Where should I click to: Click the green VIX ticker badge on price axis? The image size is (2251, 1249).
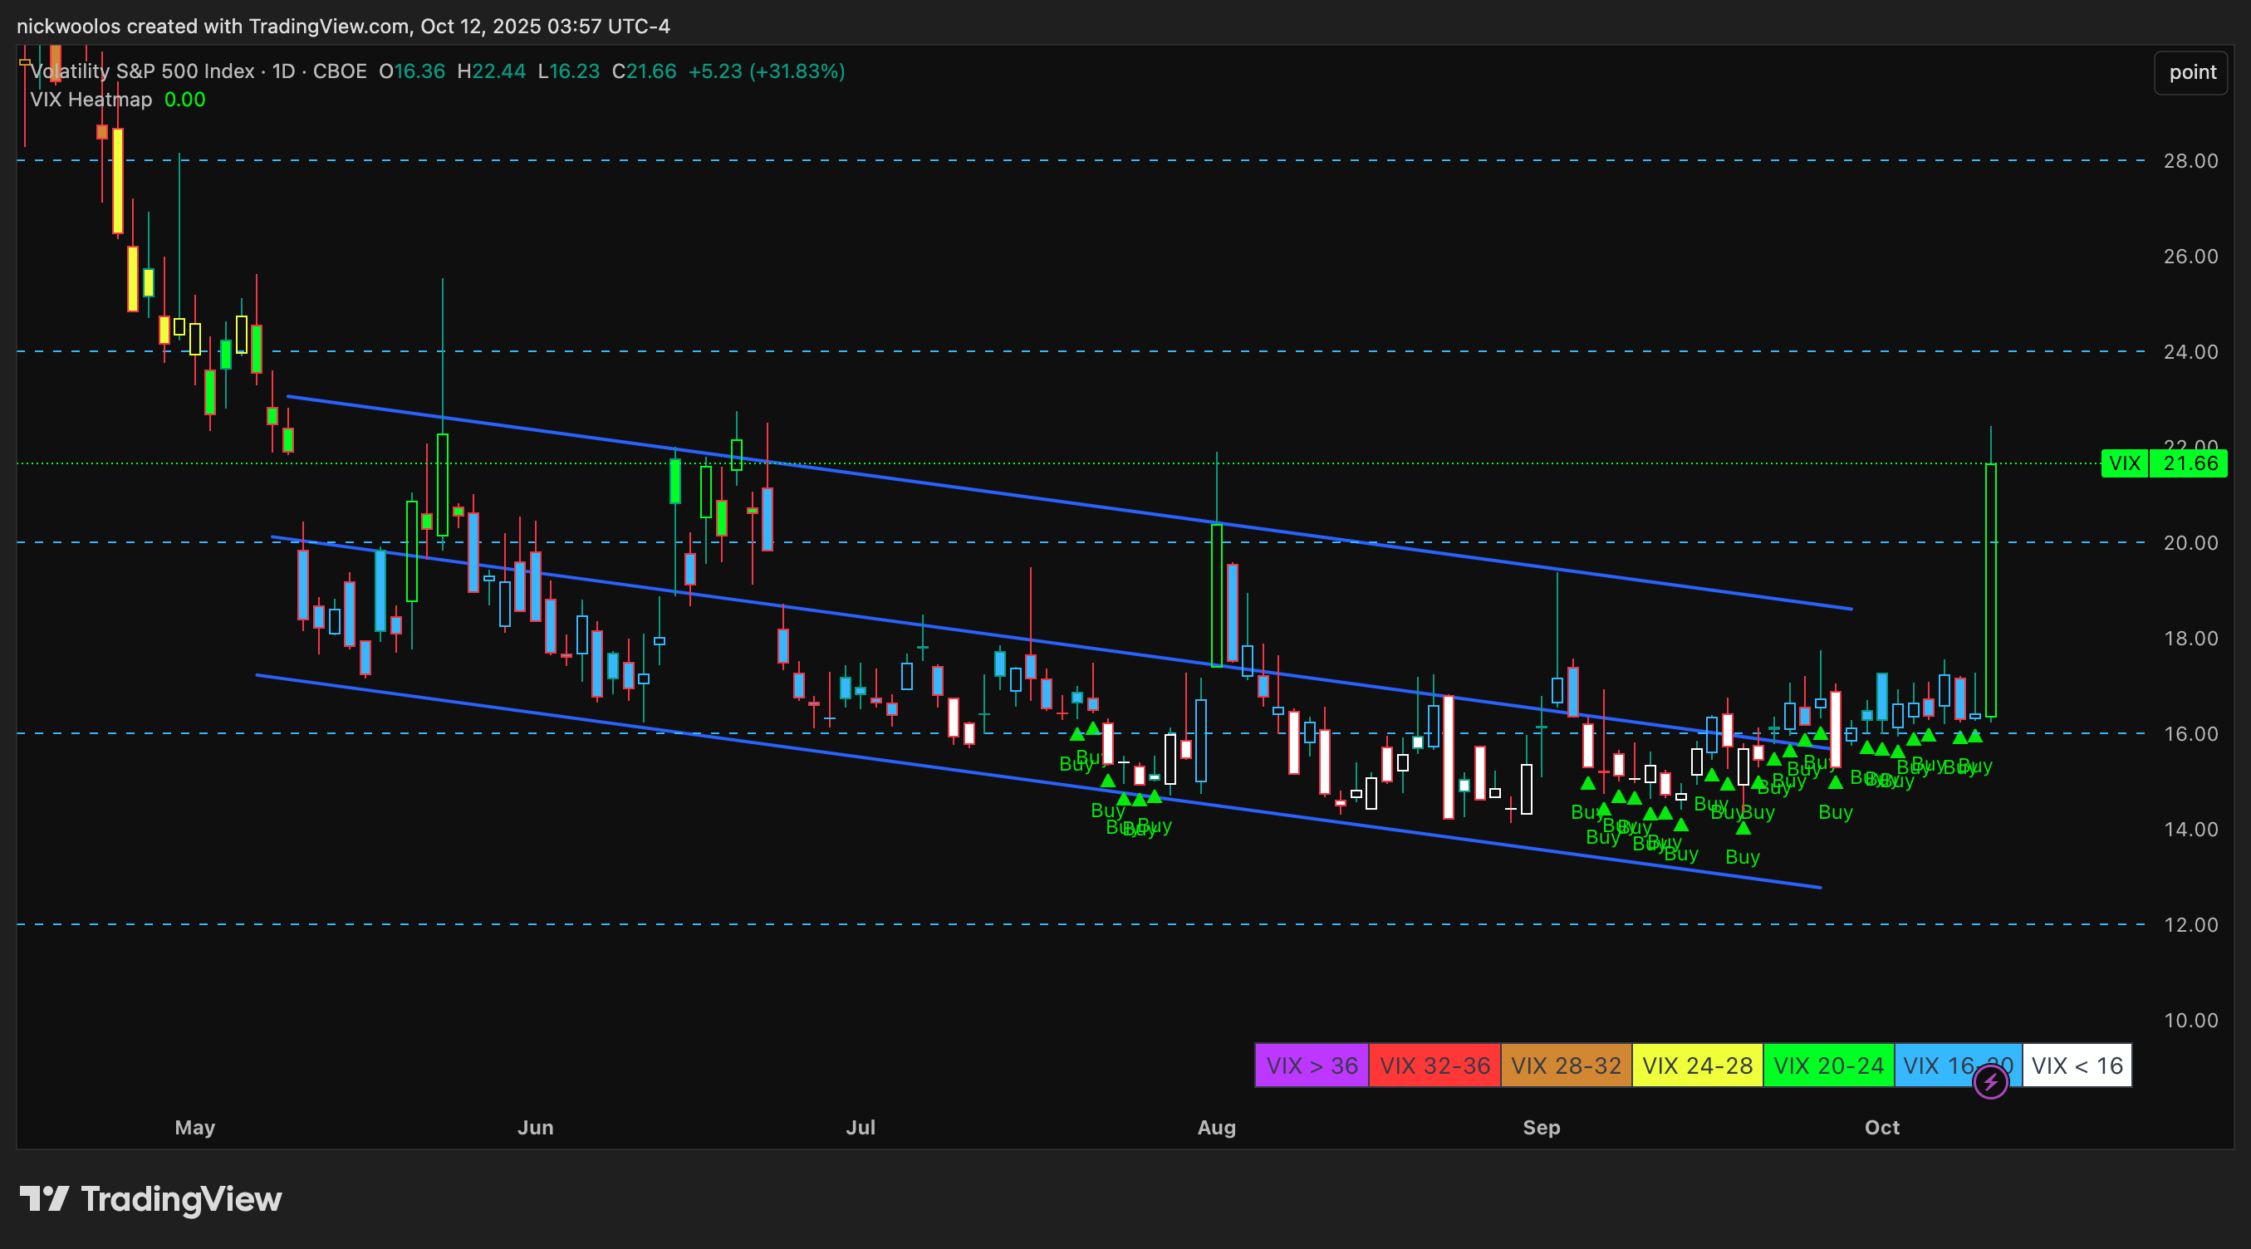click(x=2124, y=463)
